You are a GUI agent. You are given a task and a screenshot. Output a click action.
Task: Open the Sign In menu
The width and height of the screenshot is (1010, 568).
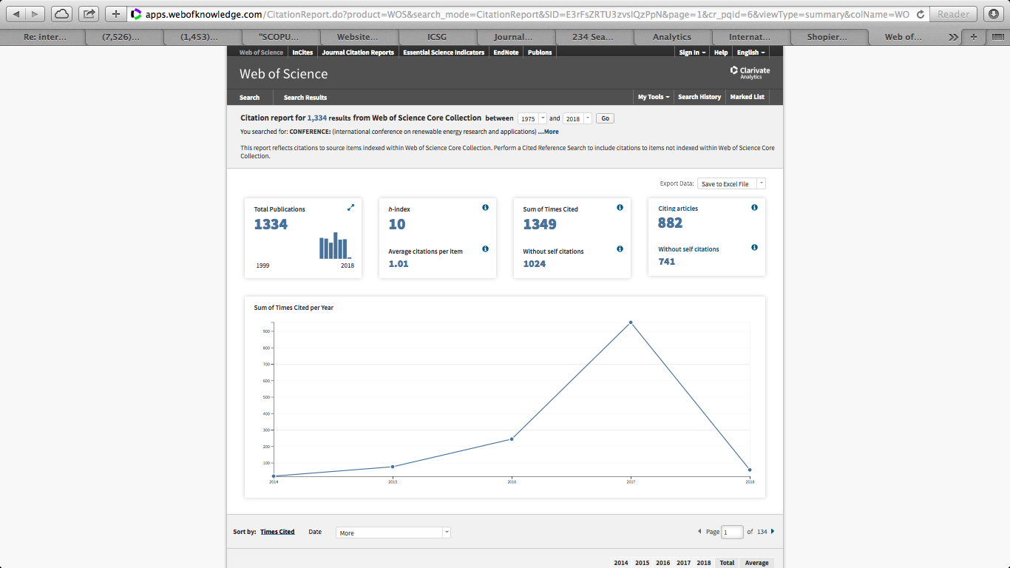[692, 53]
